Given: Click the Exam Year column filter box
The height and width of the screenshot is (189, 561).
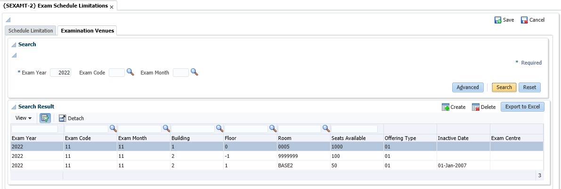Looking at the screenshot, I should click(34, 129).
